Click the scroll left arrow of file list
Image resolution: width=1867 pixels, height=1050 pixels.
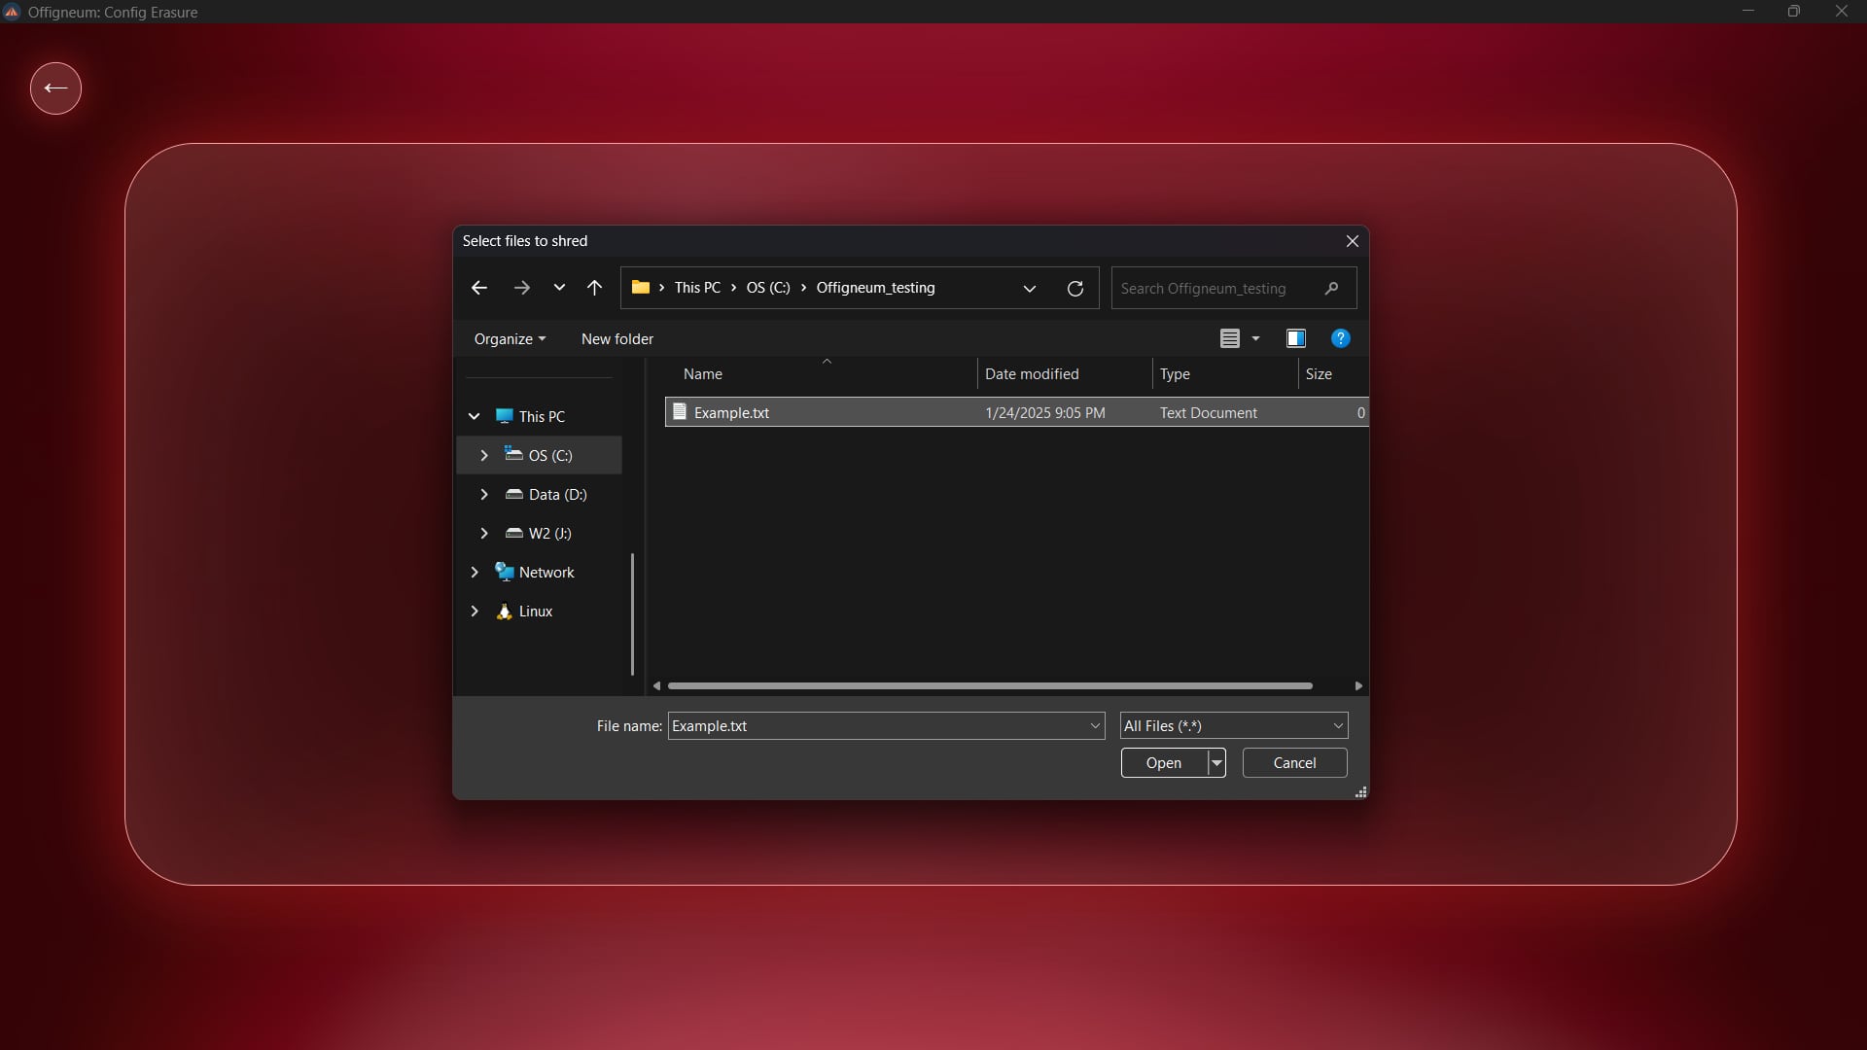pos(657,685)
